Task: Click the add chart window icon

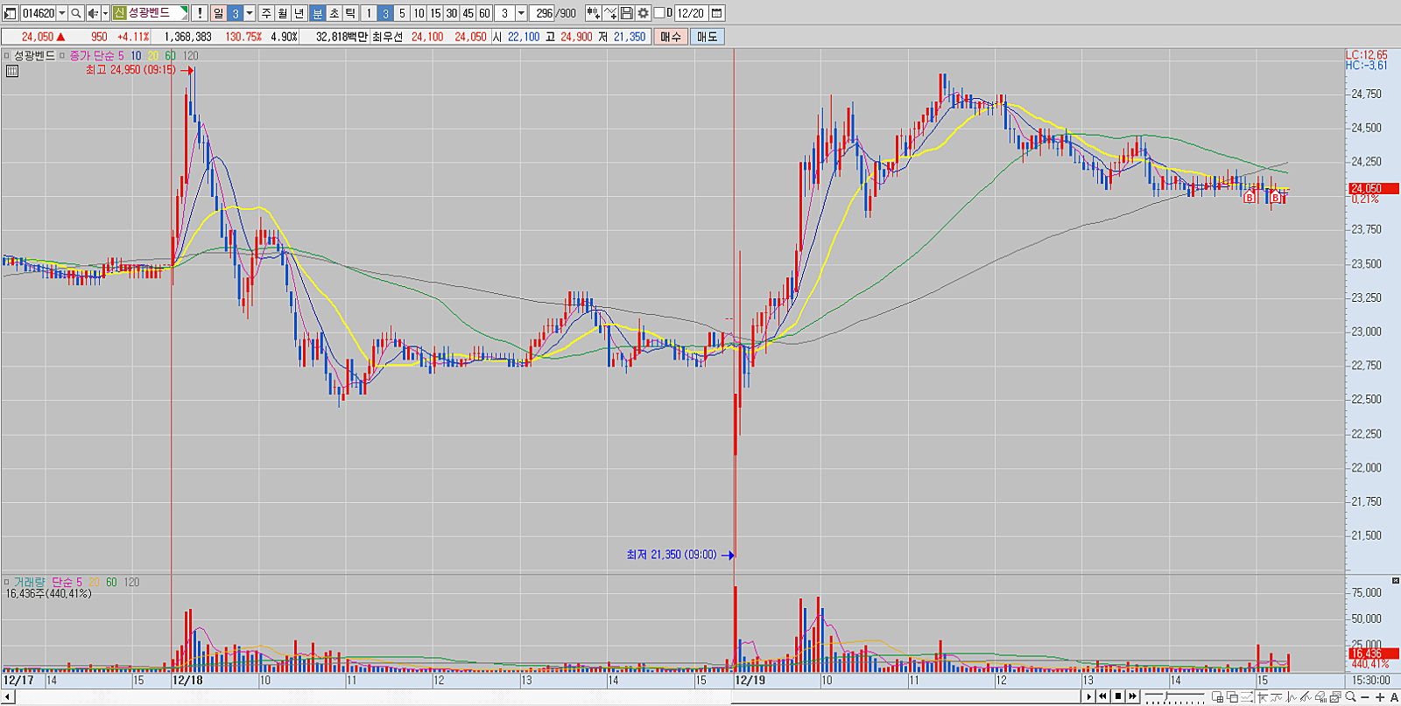Action: click(x=1218, y=697)
